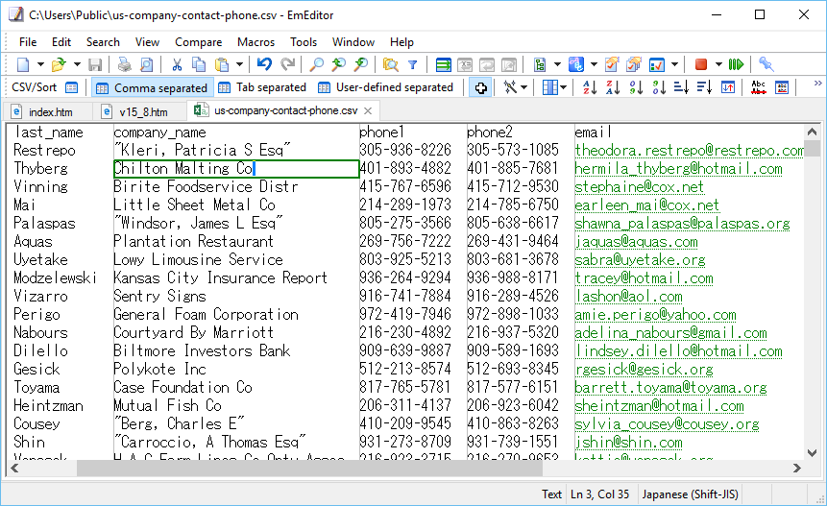Click the Customize checkmark icon
This screenshot has height=506, width=827.
(657, 65)
